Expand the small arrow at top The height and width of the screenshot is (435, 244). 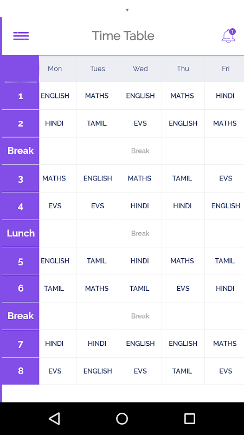pyautogui.click(x=127, y=10)
